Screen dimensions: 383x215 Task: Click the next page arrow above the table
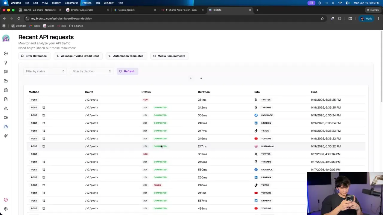(x=201, y=78)
